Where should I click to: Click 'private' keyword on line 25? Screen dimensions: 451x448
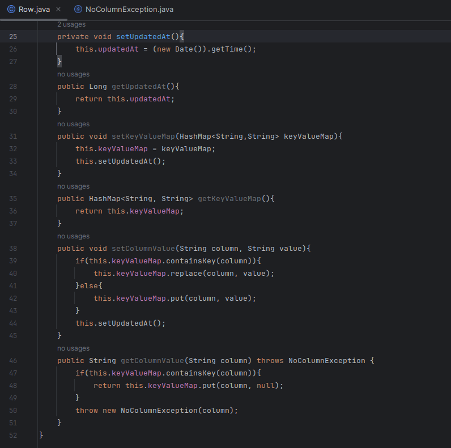73,37
